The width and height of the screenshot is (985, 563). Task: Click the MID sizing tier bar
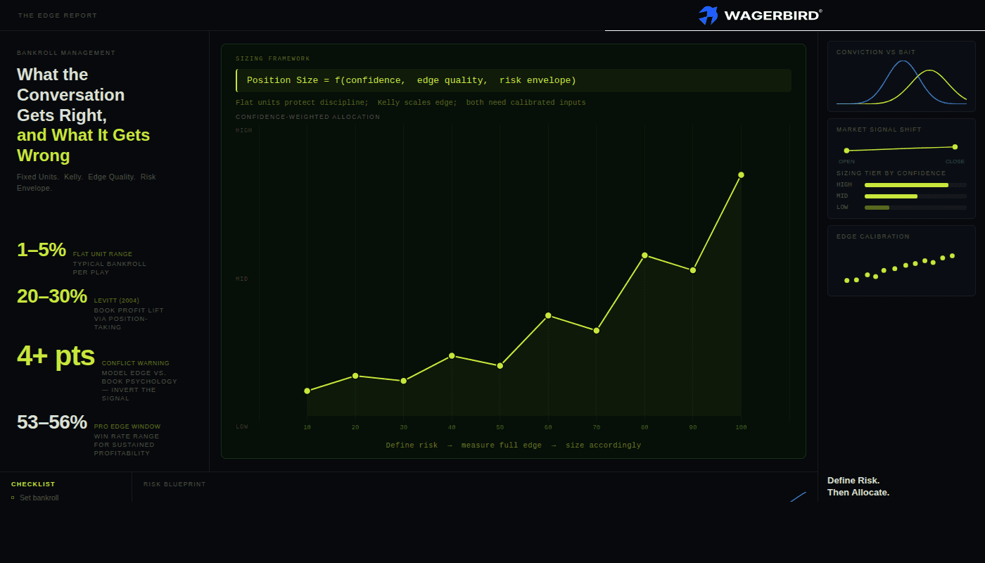(915, 196)
